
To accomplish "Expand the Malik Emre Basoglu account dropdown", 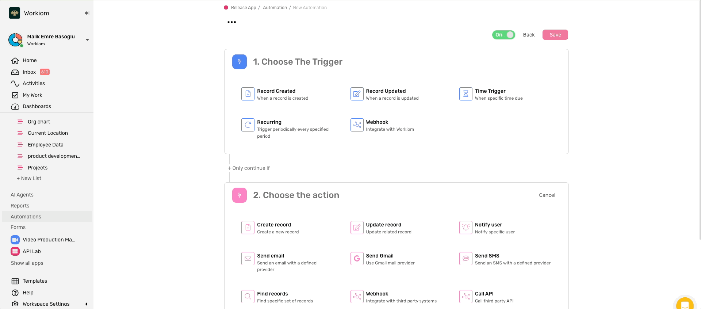I will coord(87,40).
